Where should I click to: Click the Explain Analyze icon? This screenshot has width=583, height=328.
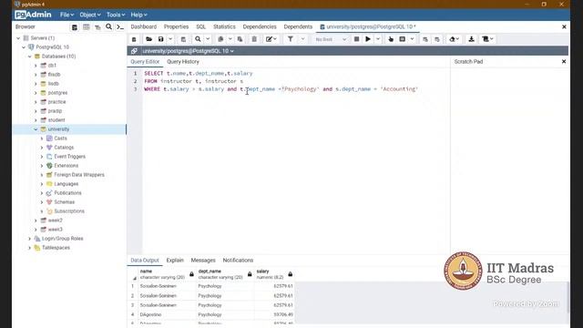tap(403, 39)
